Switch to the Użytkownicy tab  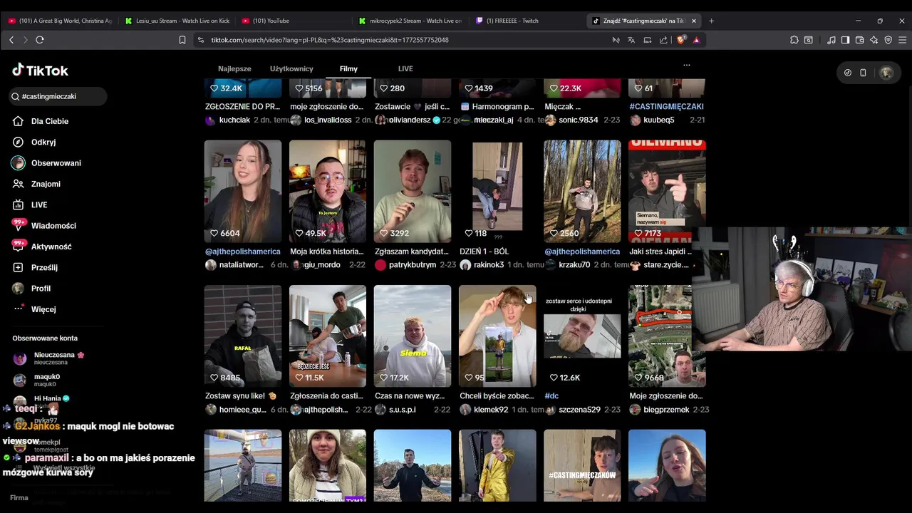[x=291, y=68]
